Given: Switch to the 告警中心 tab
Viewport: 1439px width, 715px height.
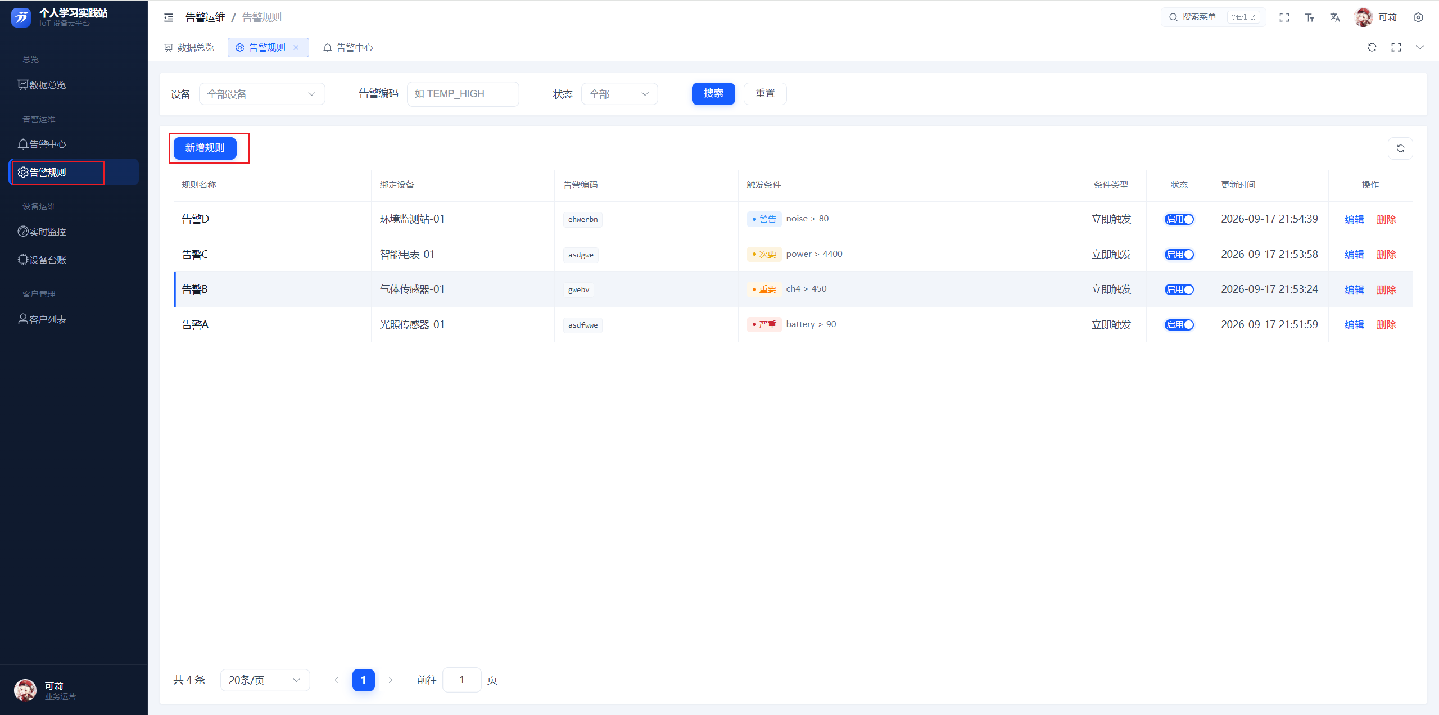Looking at the screenshot, I should pos(348,48).
